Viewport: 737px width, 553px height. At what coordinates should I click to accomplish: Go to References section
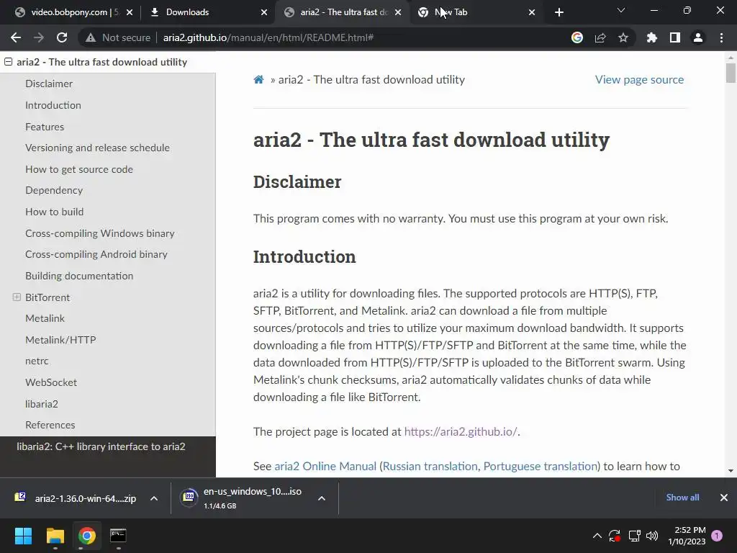click(x=50, y=425)
